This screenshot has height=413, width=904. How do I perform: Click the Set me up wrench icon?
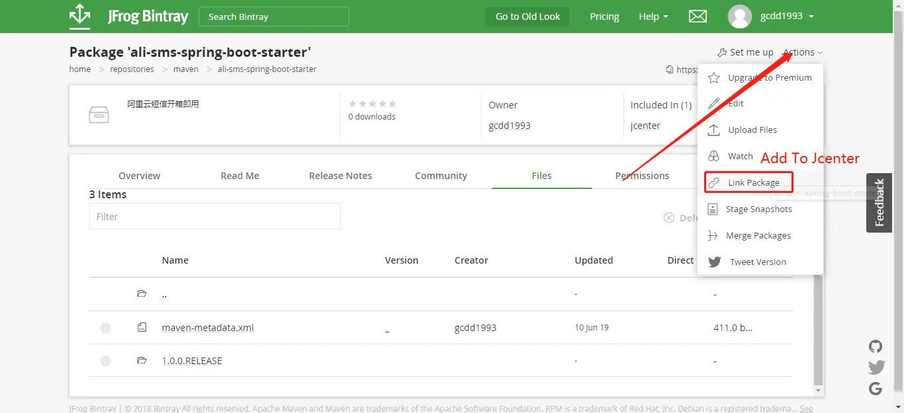(722, 53)
